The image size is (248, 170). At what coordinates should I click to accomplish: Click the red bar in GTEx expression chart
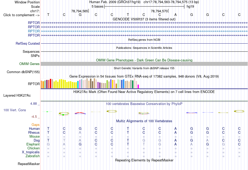pyautogui.click(x=50, y=83)
